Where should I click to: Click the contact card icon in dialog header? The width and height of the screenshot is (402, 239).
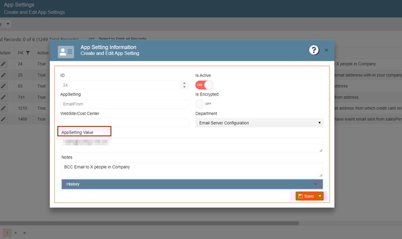pos(66,52)
